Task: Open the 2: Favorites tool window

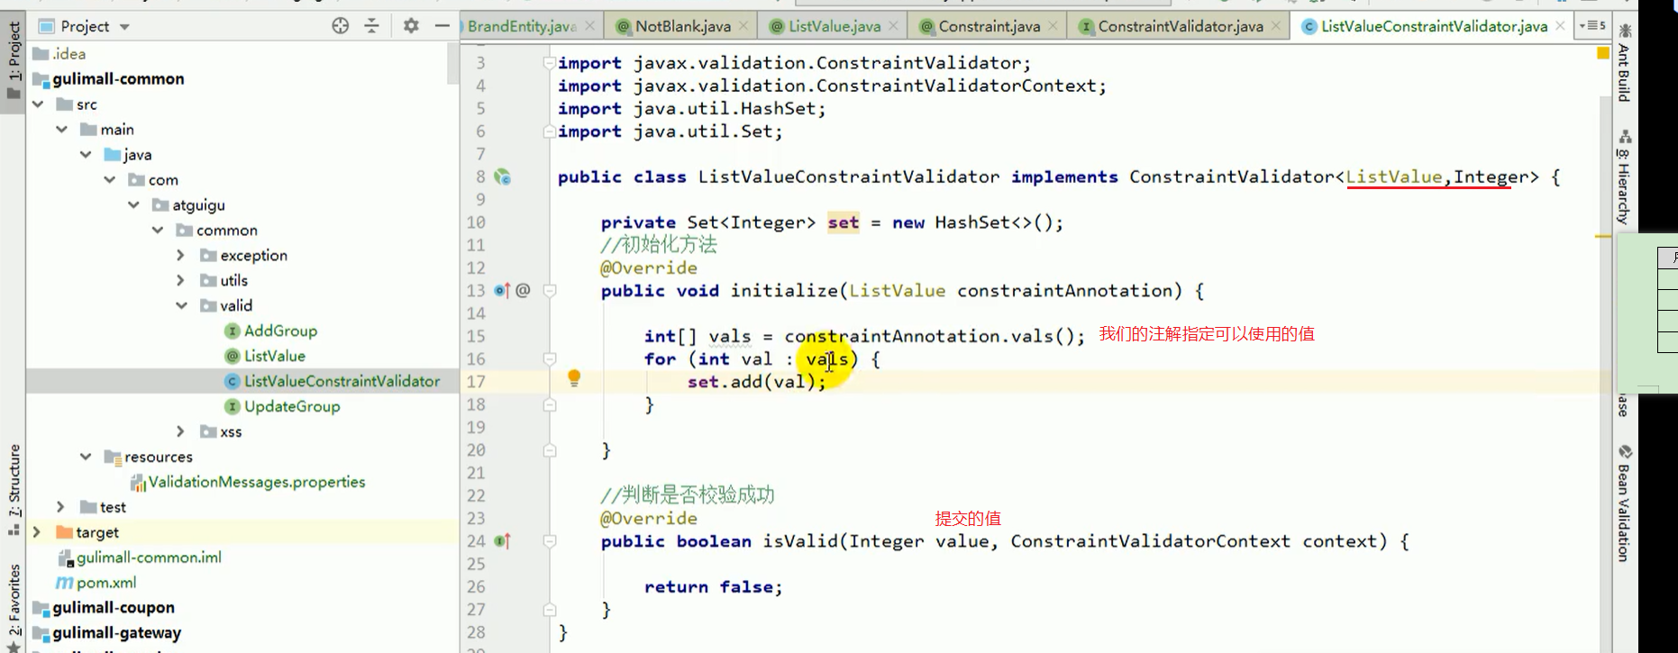Action: (x=14, y=607)
